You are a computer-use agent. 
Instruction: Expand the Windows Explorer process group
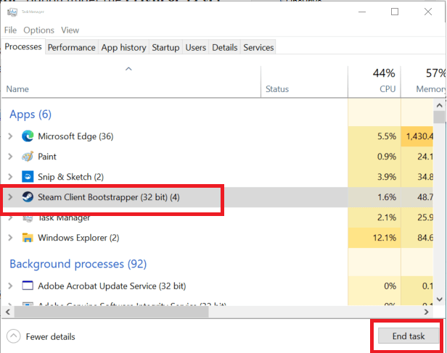(x=10, y=238)
